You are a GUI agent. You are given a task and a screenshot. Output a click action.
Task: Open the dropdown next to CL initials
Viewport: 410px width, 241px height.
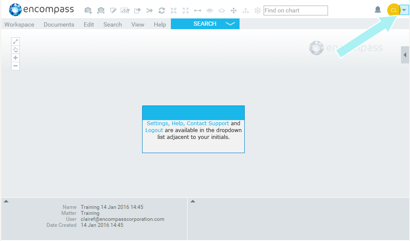[404, 10]
